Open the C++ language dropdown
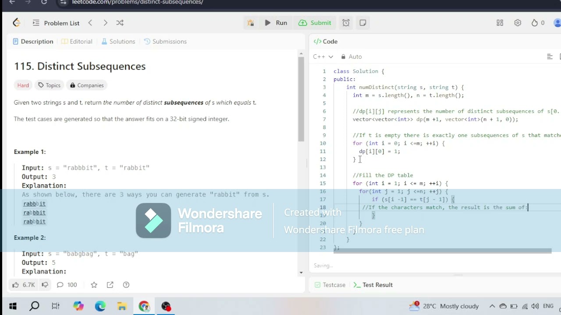This screenshot has width=561, height=315. [323, 56]
